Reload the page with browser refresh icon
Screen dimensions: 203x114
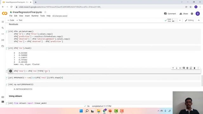point(11,7)
